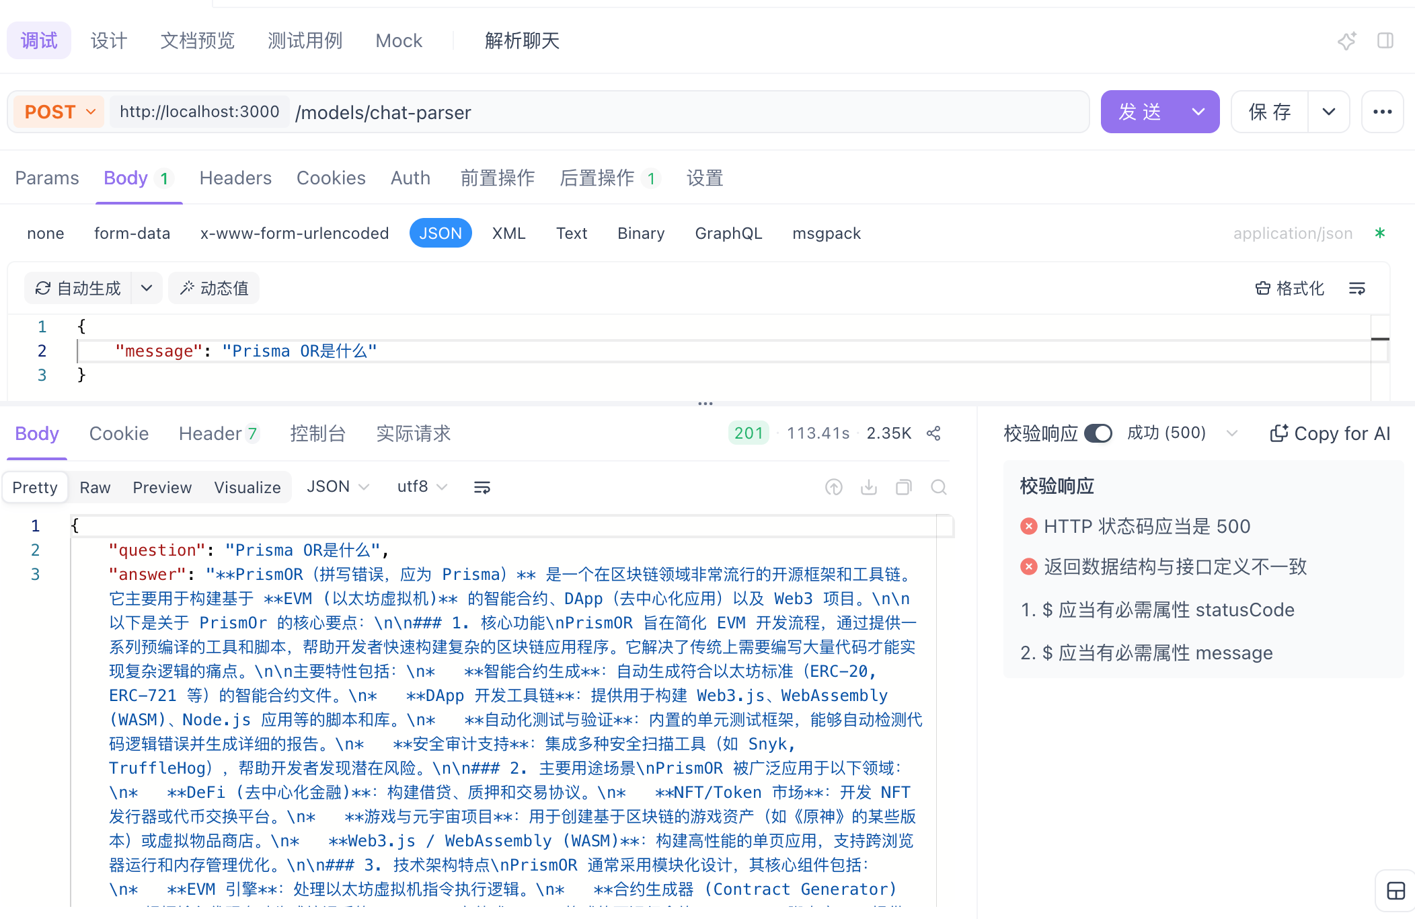This screenshot has width=1415, height=919.
Task: Toggle the 校验响应 switch
Action: (1098, 433)
